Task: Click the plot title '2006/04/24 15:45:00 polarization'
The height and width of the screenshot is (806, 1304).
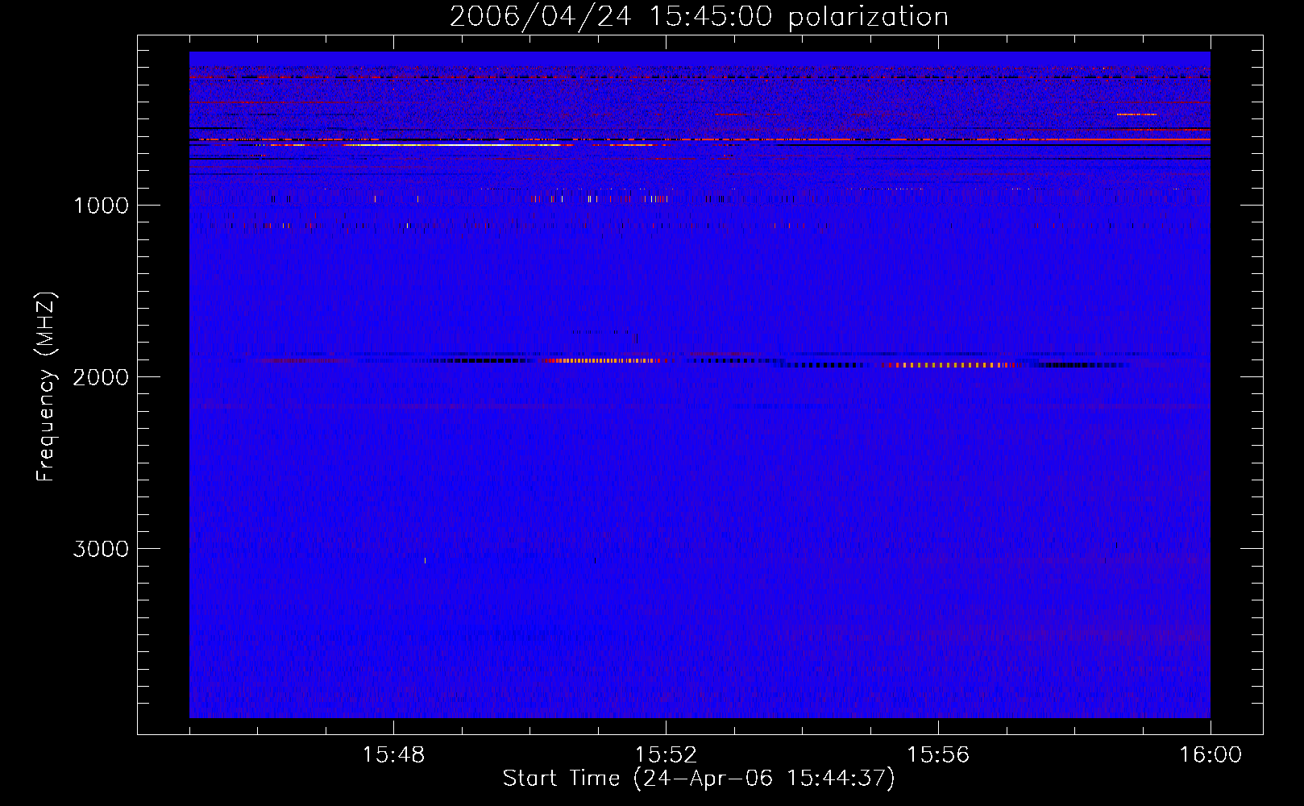Action: (x=699, y=17)
